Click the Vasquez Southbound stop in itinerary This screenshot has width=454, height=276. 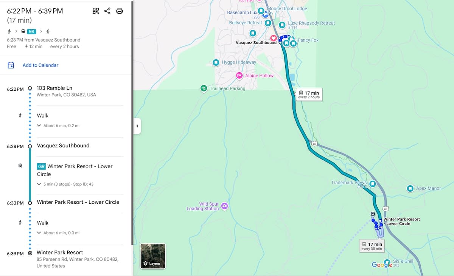point(63,146)
